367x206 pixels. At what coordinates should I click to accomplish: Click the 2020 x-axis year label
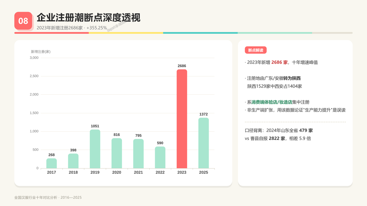click(x=117, y=172)
